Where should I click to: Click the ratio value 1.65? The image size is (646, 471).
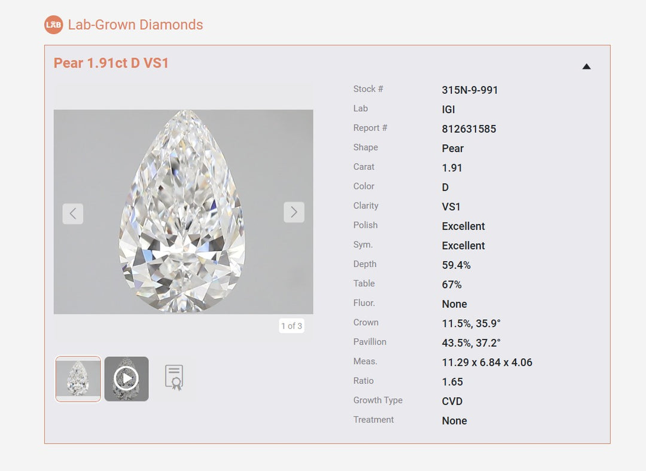click(x=452, y=382)
